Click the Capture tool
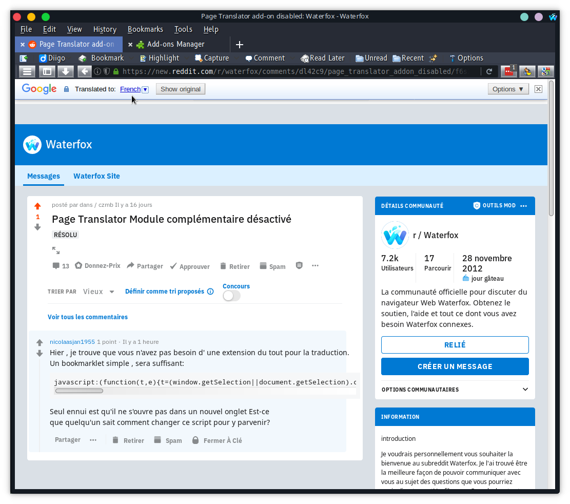 (x=212, y=58)
